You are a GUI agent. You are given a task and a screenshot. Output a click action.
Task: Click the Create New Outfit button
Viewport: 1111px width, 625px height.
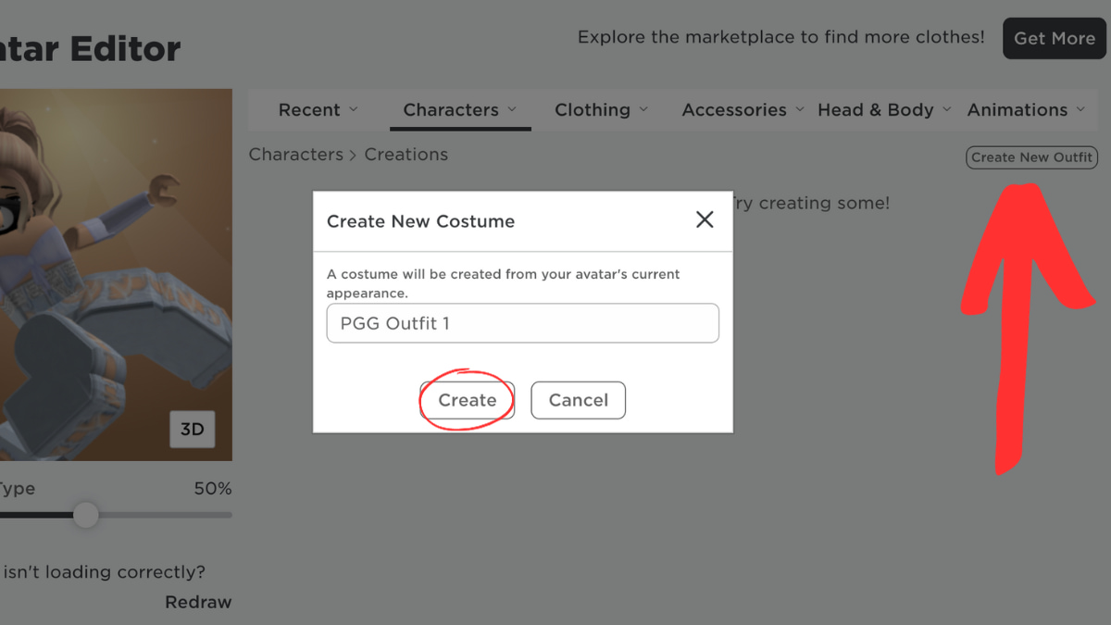pos(1031,157)
